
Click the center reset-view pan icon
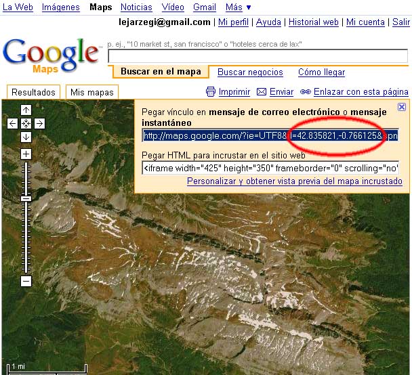(26, 123)
